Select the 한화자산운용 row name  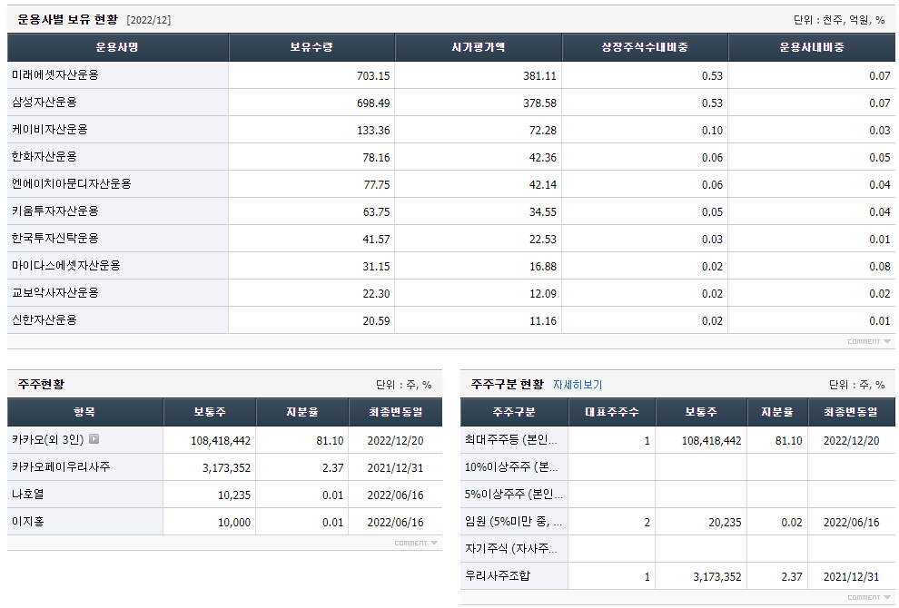pyautogui.click(x=44, y=156)
